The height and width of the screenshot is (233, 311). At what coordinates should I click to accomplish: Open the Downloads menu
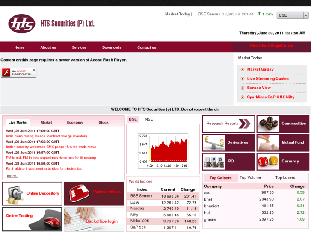point(112,47)
